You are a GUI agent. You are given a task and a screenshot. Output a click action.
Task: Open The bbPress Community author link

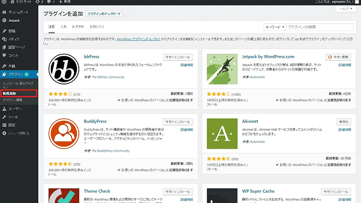click(x=108, y=77)
